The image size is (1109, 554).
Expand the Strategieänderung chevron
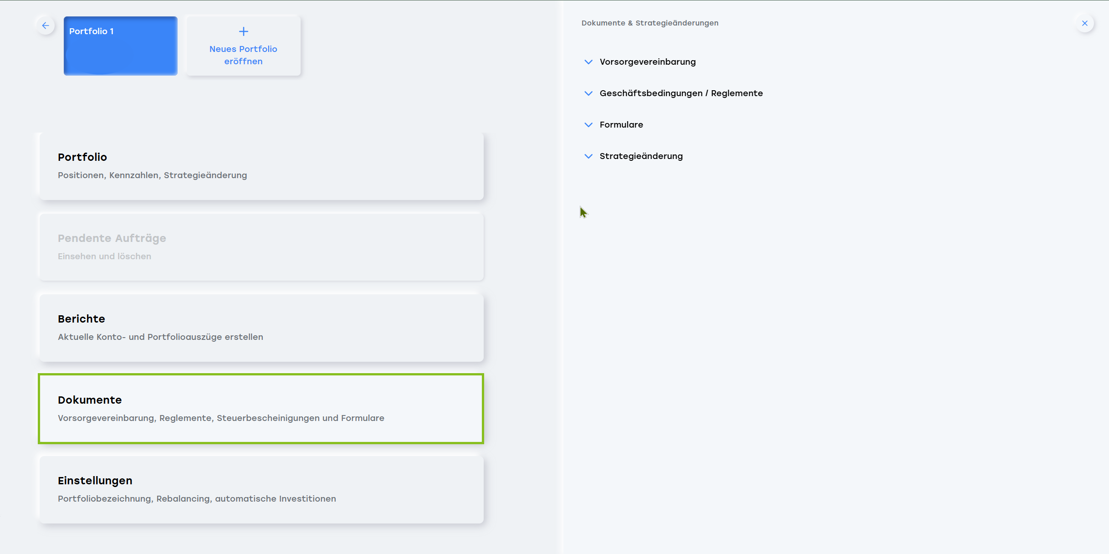pyautogui.click(x=588, y=156)
